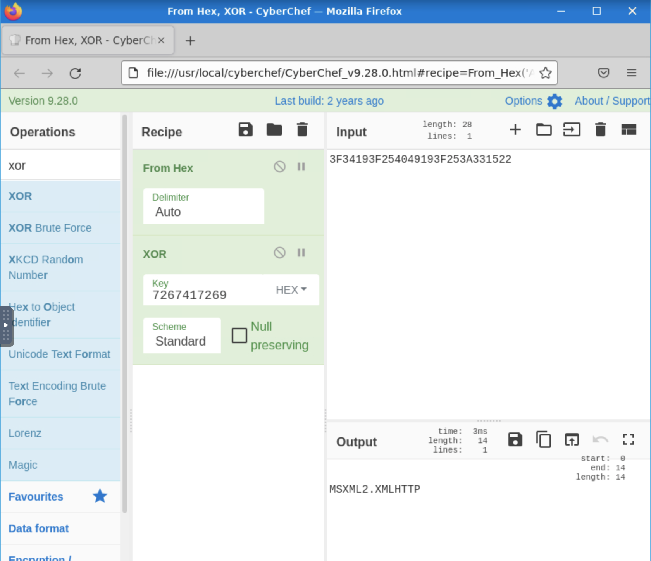Reset the pane layout

[x=629, y=130]
